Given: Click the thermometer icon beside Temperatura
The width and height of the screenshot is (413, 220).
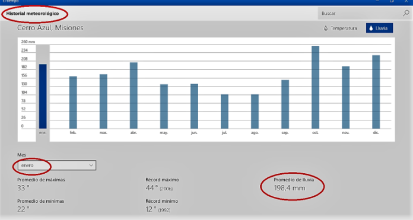Looking at the screenshot, I should coord(326,28).
